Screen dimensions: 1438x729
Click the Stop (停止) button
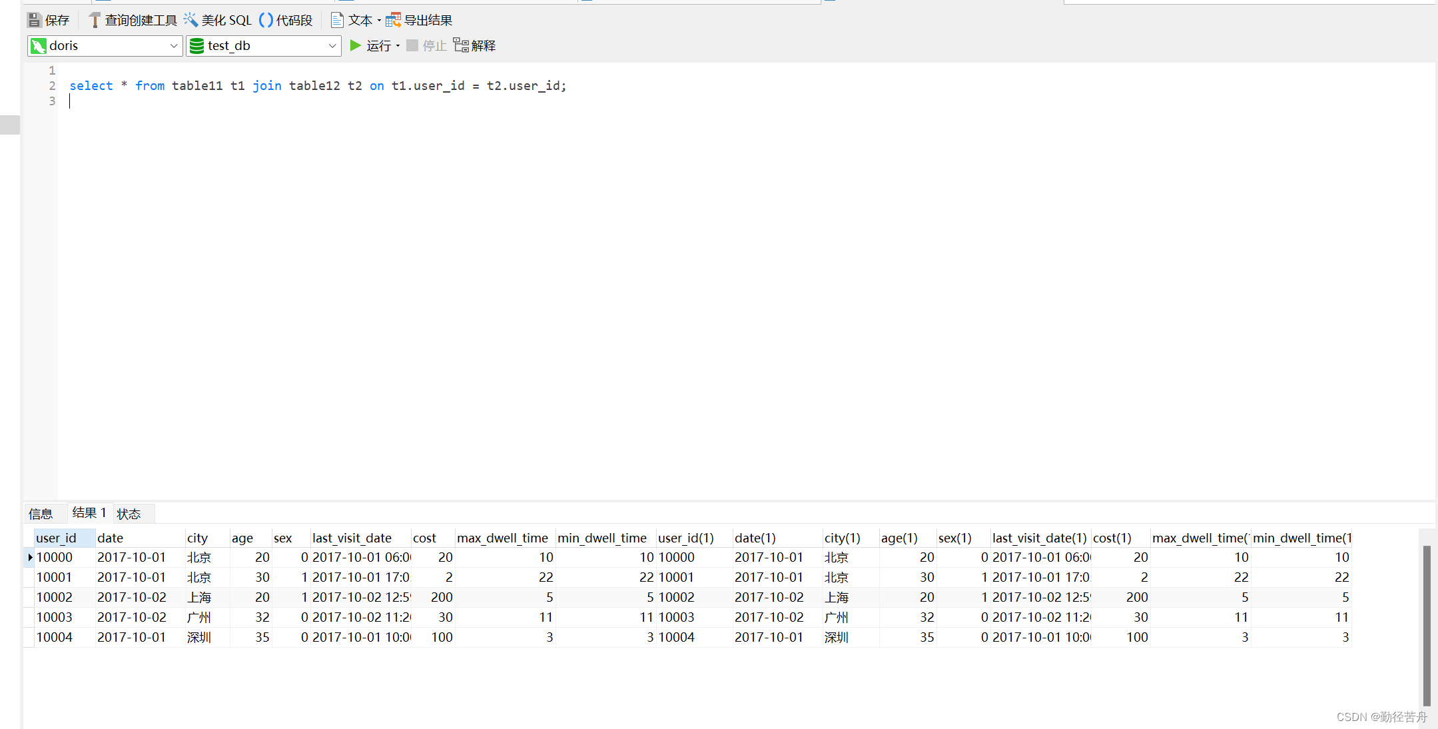click(426, 45)
